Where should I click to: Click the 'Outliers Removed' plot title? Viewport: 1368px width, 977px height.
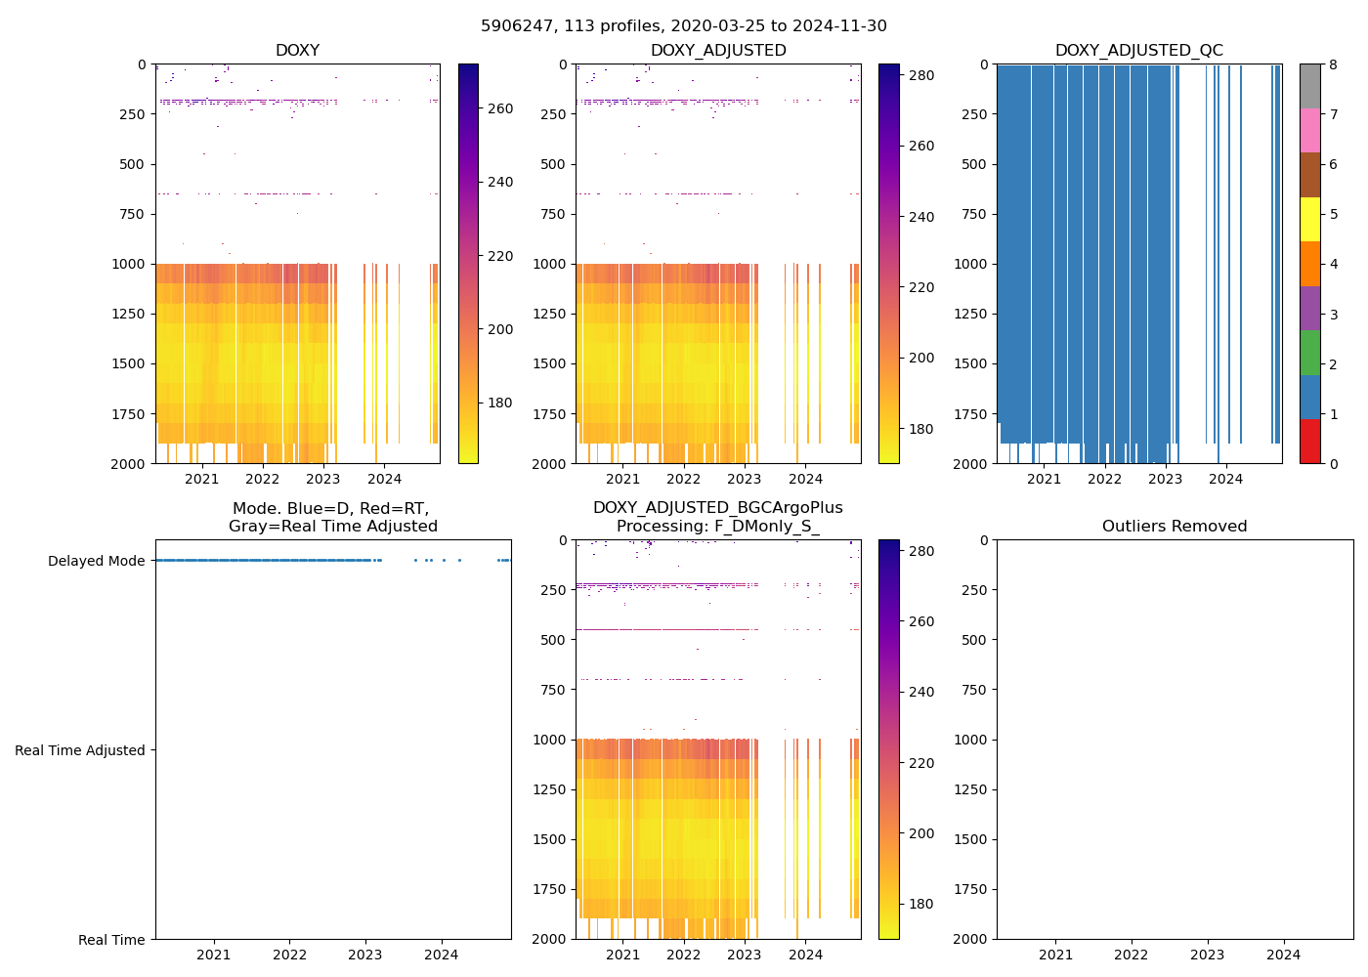1174,527
